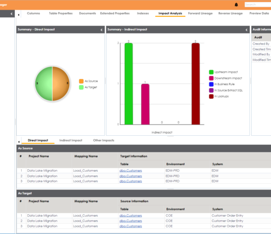Image resolution: width=271 pixels, height=234 pixels.
Task: Open the Documents tab
Action: pyautogui.click(x=87, y=13)
